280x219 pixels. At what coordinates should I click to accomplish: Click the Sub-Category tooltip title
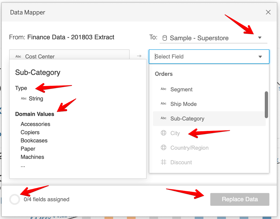pyautogui.click(x=38, y=73)
